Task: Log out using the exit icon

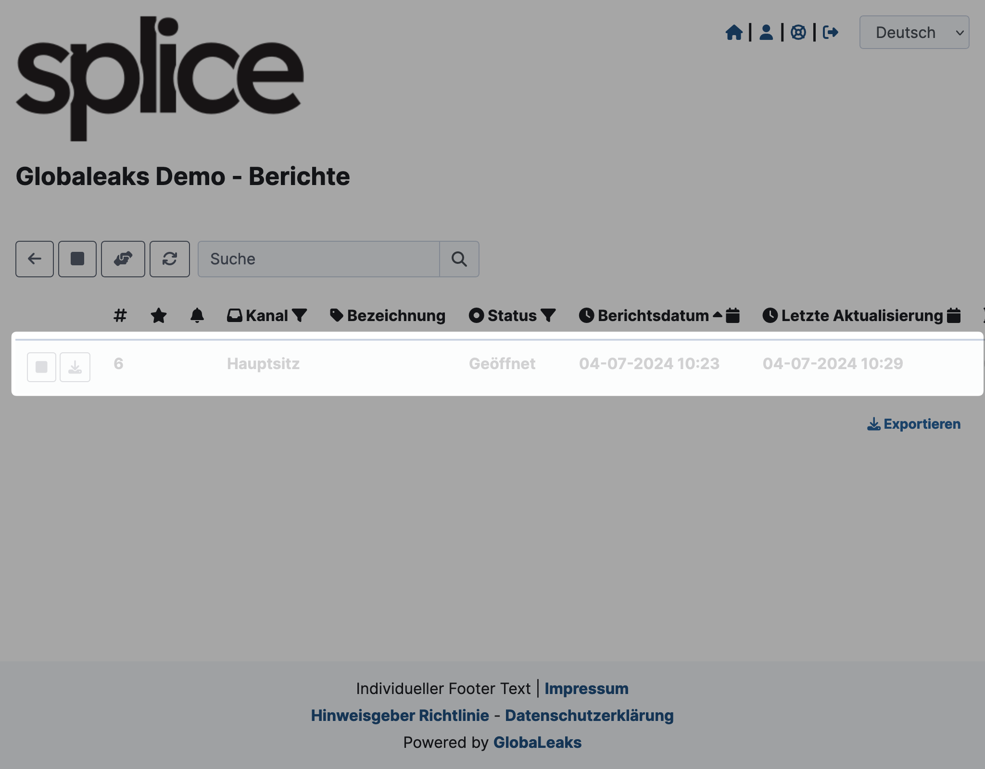Action: click(x=831, y=33)
